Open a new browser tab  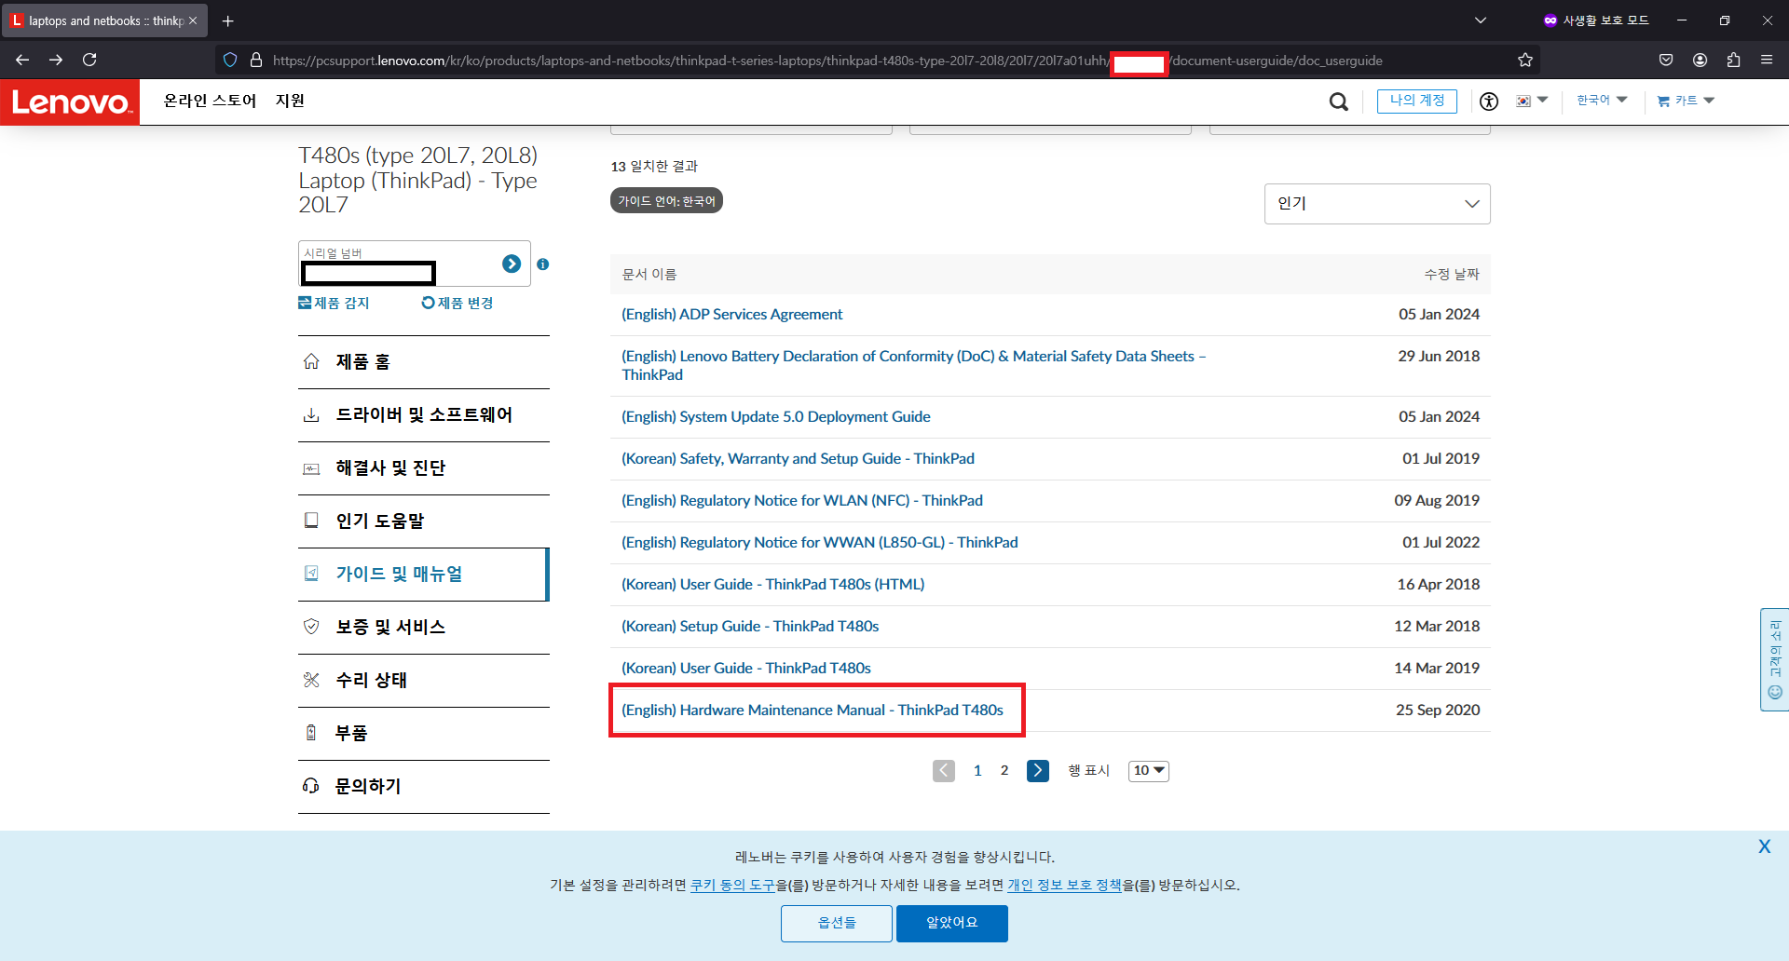coord(228,20)
